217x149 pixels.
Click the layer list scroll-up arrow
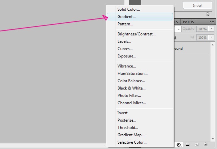coord(213,45)
